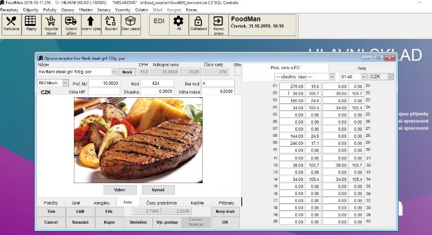Click price row 03 value 165.00
The height and width of the screenshot is (235, 432).
click(292, 100)
